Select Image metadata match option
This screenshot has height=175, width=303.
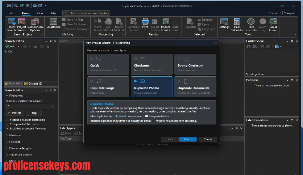click(146, 116)
